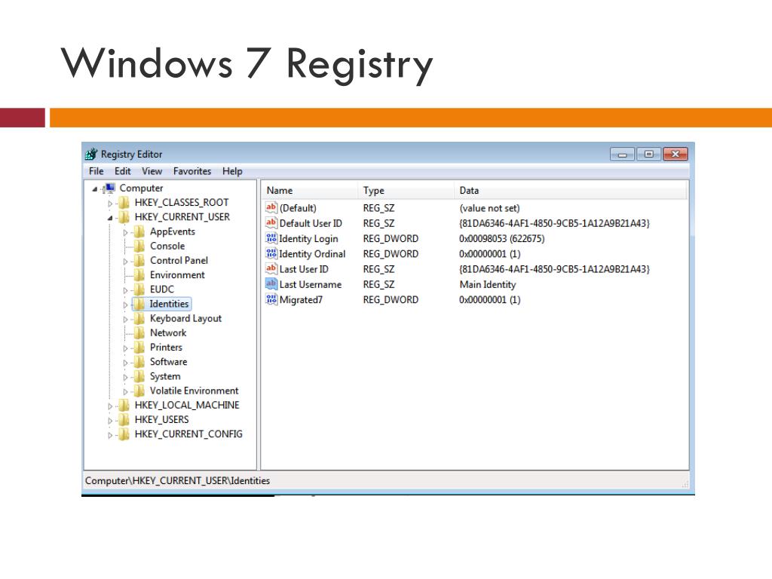Click the Identity Ordinal DWORD icon

click(x=271, y=253)
